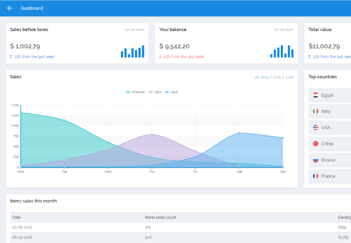
Task: Click the France flag icon
Action: pos(316,176)
